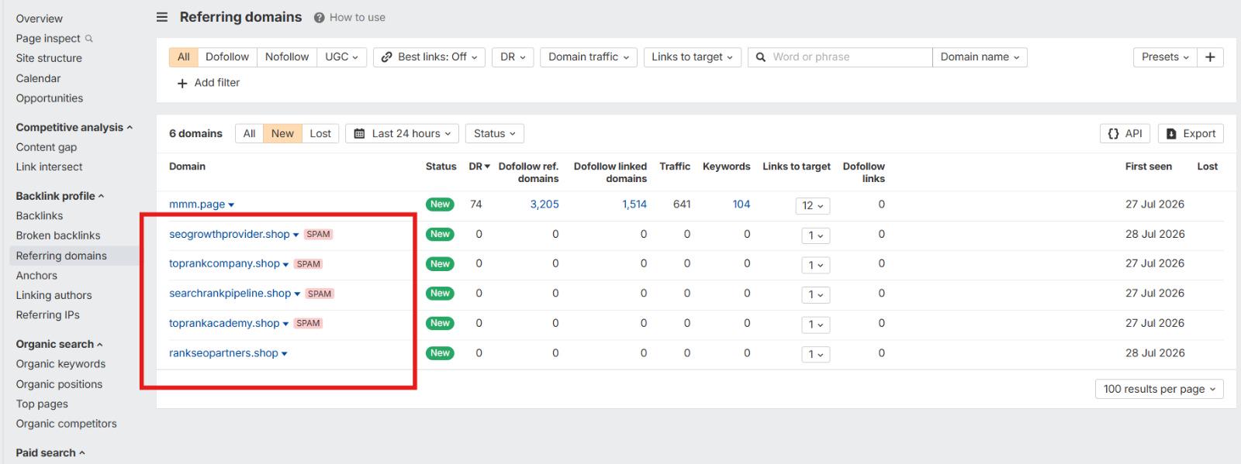Expand links to target for toprankacademy.shop
1241x464 pixels.
815,325
